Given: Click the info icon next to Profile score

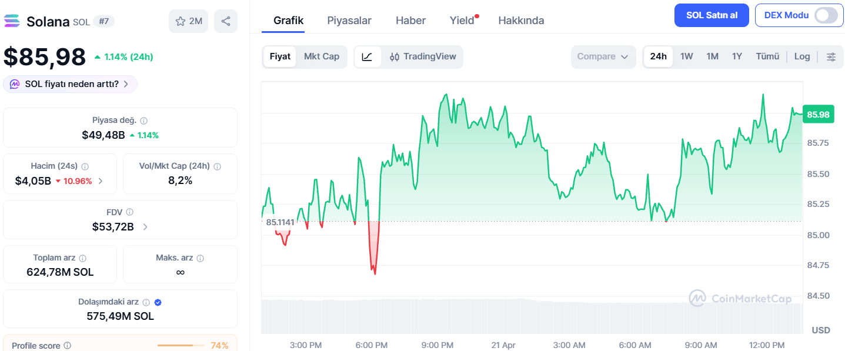Looking at the screenshot, I should pyautogui.click(x=68, y=346).
